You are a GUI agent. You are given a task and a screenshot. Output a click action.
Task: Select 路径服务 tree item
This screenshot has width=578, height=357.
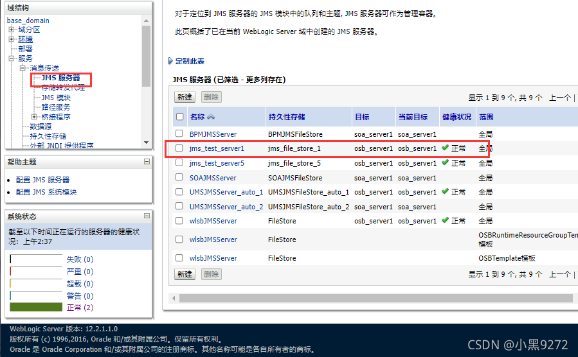pyautogui.click(x=56, y=107)
